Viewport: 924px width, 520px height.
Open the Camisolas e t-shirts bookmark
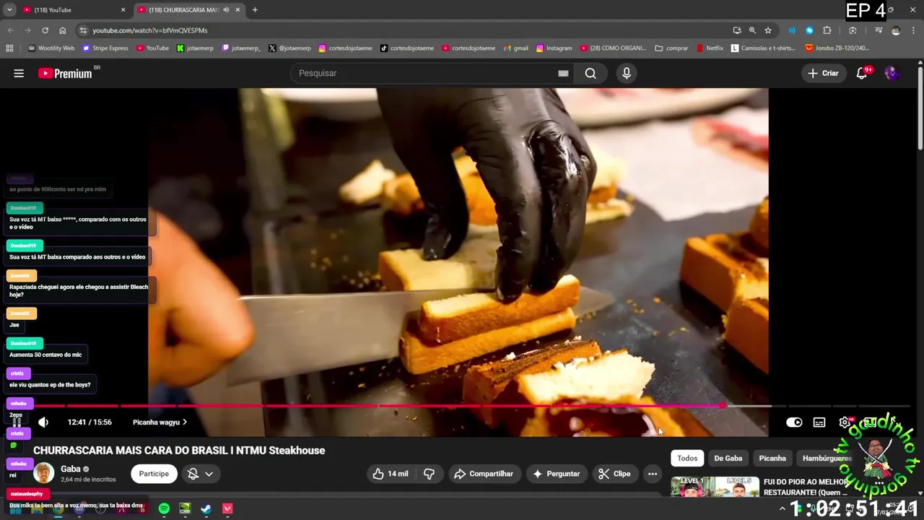tap(763, 48)
